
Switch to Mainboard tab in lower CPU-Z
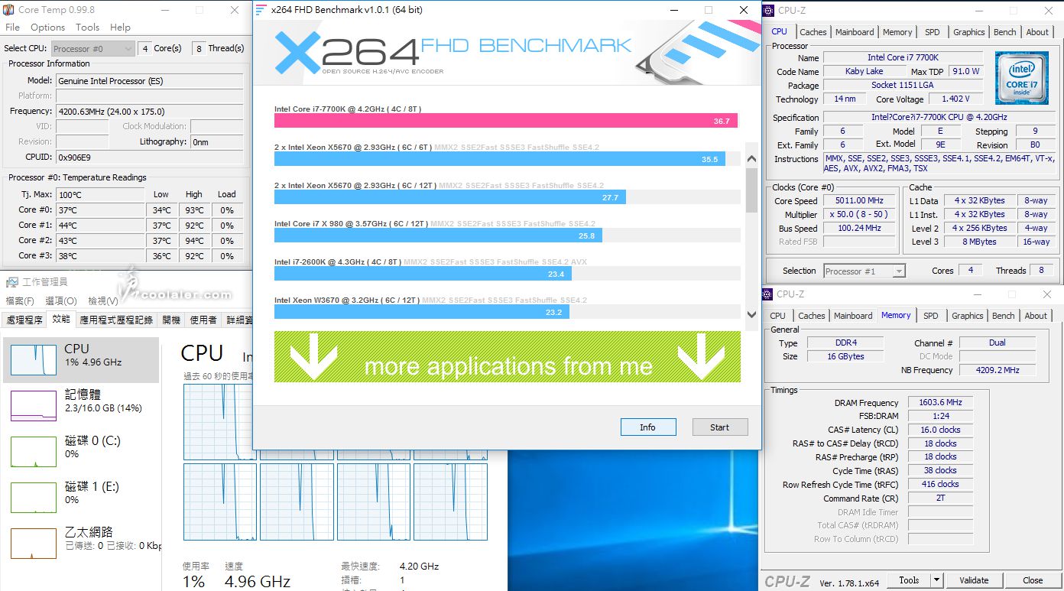[853, 316]
